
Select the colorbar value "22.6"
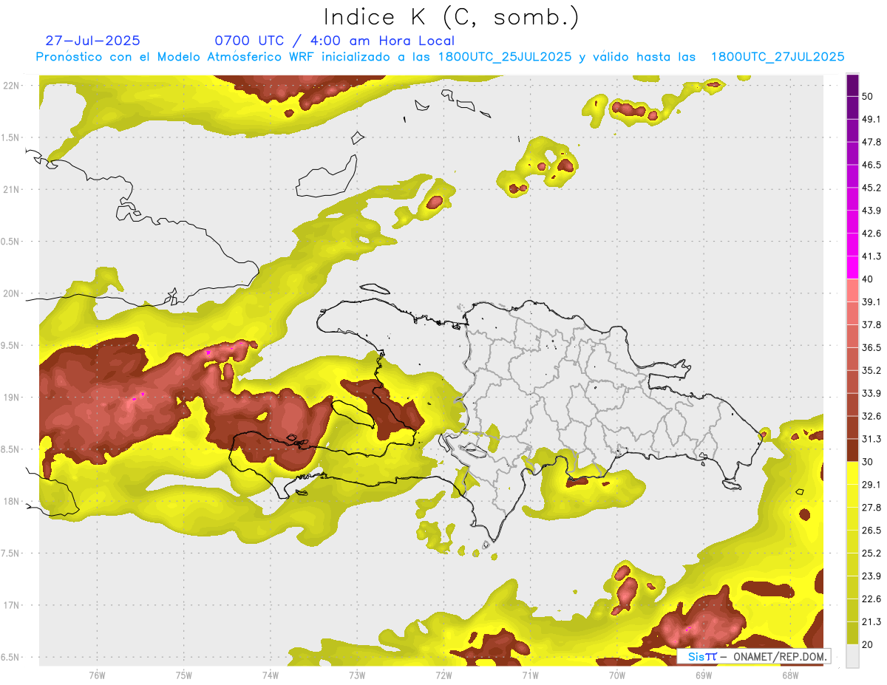pyautogui.click(x=871, y=599)
